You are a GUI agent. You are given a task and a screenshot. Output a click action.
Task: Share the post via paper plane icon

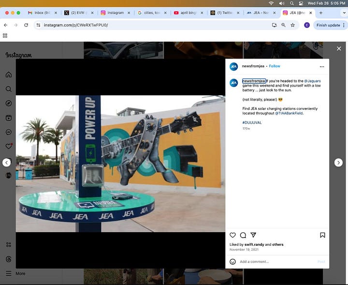point(253,235)
